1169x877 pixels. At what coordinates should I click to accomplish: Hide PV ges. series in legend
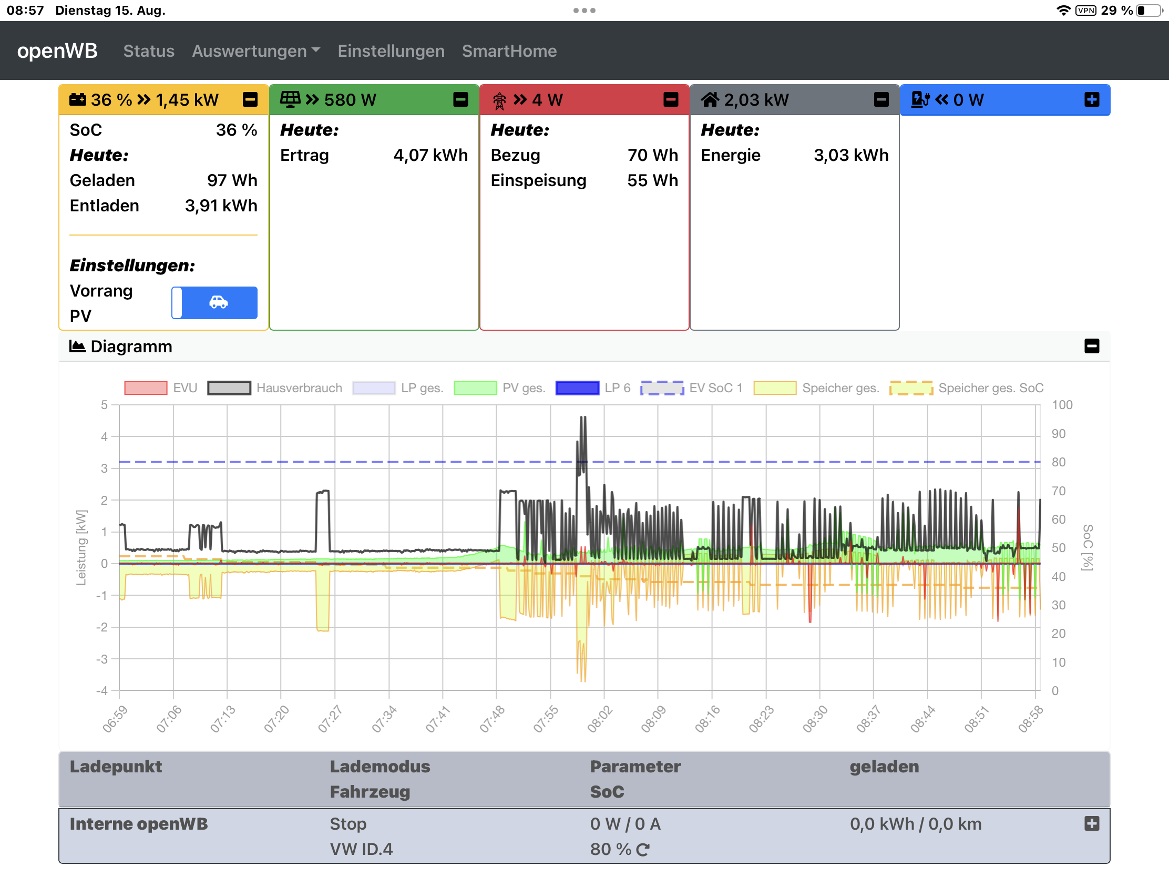(475, 388)
